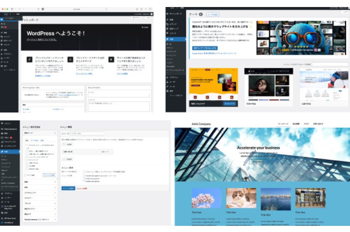
Task: Expand the 商品タグ accordion section
Action: tap(40, 214)
